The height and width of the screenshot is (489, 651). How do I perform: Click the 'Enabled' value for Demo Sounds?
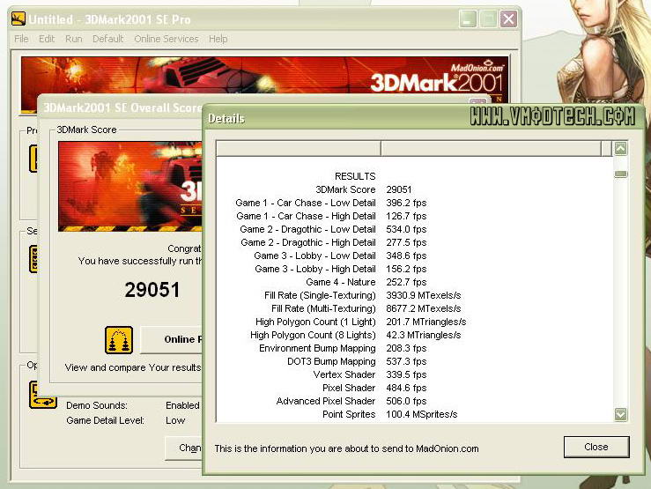(x=182, y=405)
